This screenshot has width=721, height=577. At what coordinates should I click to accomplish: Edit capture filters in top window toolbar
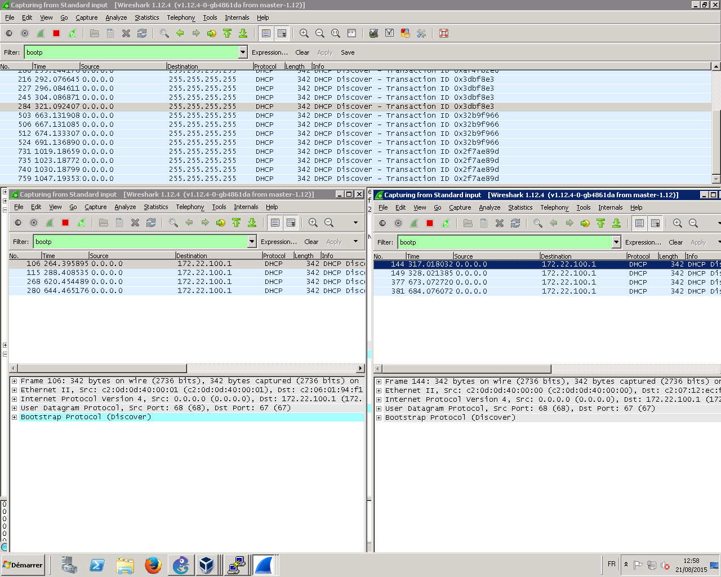(x=373, y=33)
